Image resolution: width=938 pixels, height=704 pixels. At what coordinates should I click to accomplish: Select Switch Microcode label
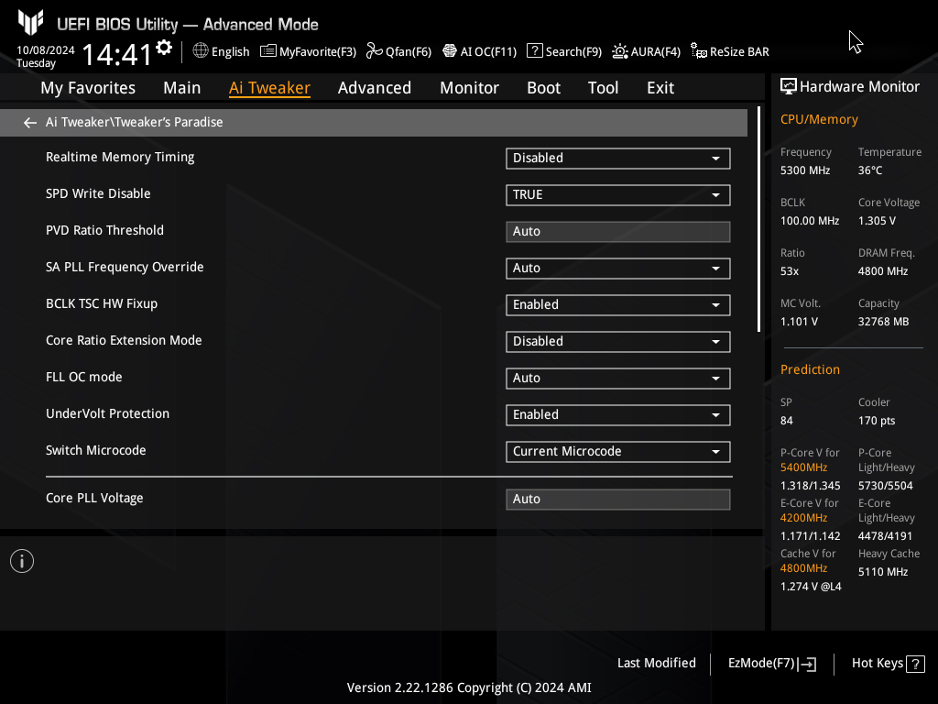95,450
